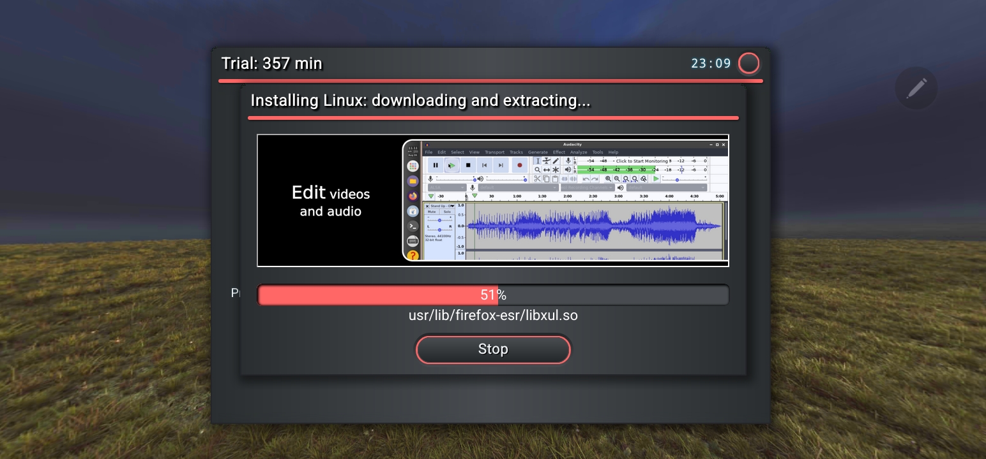Click the pencil edit icon
This screenshot has width=986, height=459.
tap(916, 88)
